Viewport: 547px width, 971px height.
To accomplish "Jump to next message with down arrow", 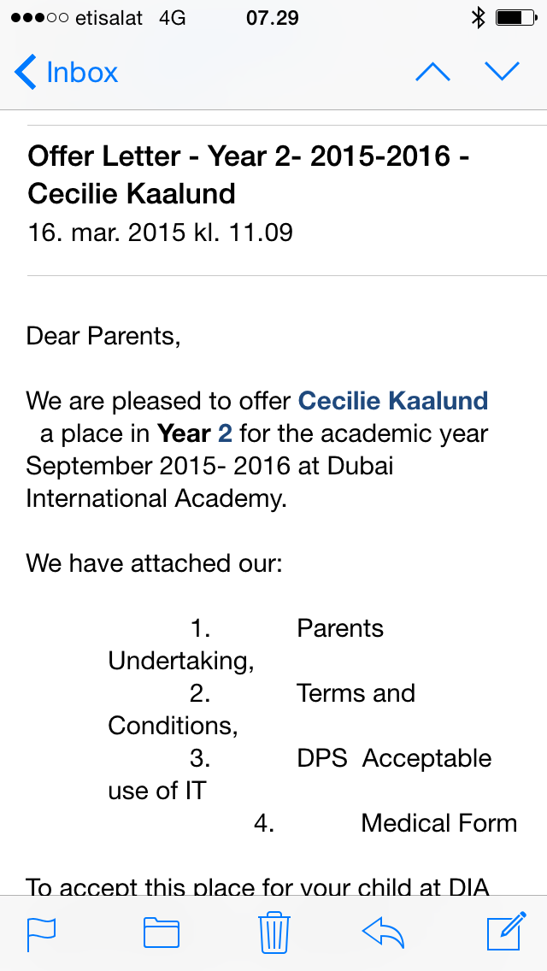I will [x=502, y=72].
